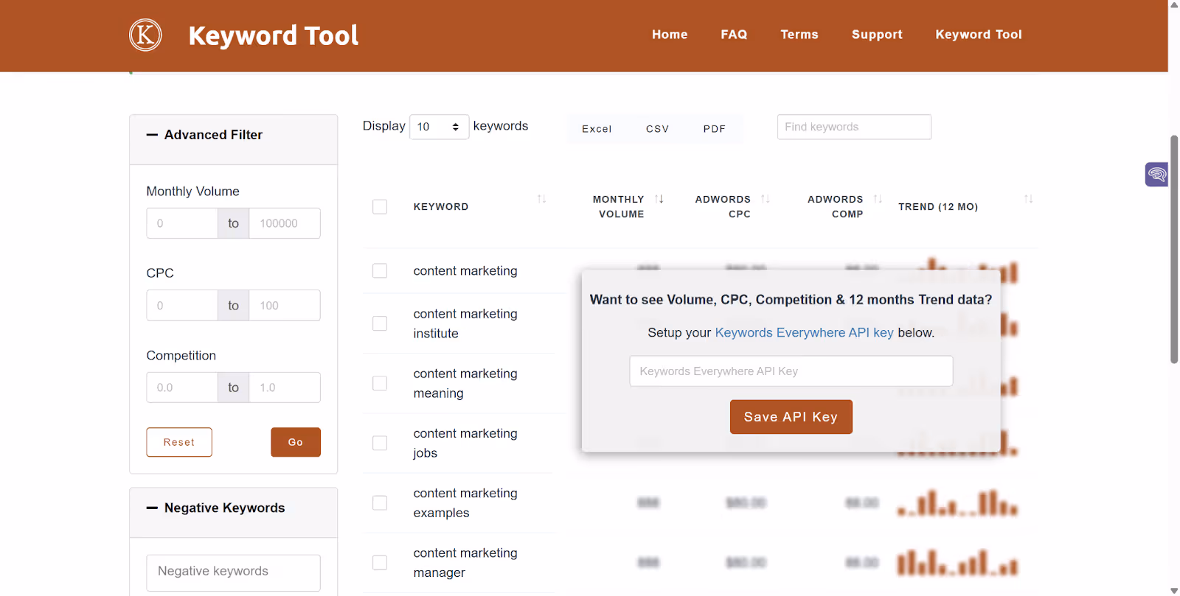Click the Advanced Filter panel heading

213,135
